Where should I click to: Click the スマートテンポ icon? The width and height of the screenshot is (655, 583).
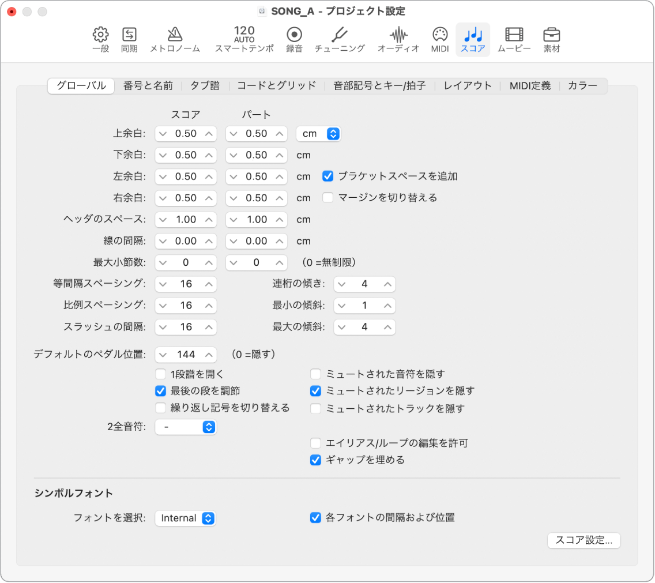(244, 39)
